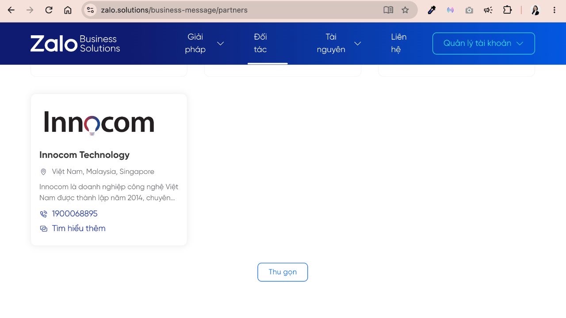The image size is (566, 318).
Task: Open the Extensions puzzle menu
Action: pos(507,10)
